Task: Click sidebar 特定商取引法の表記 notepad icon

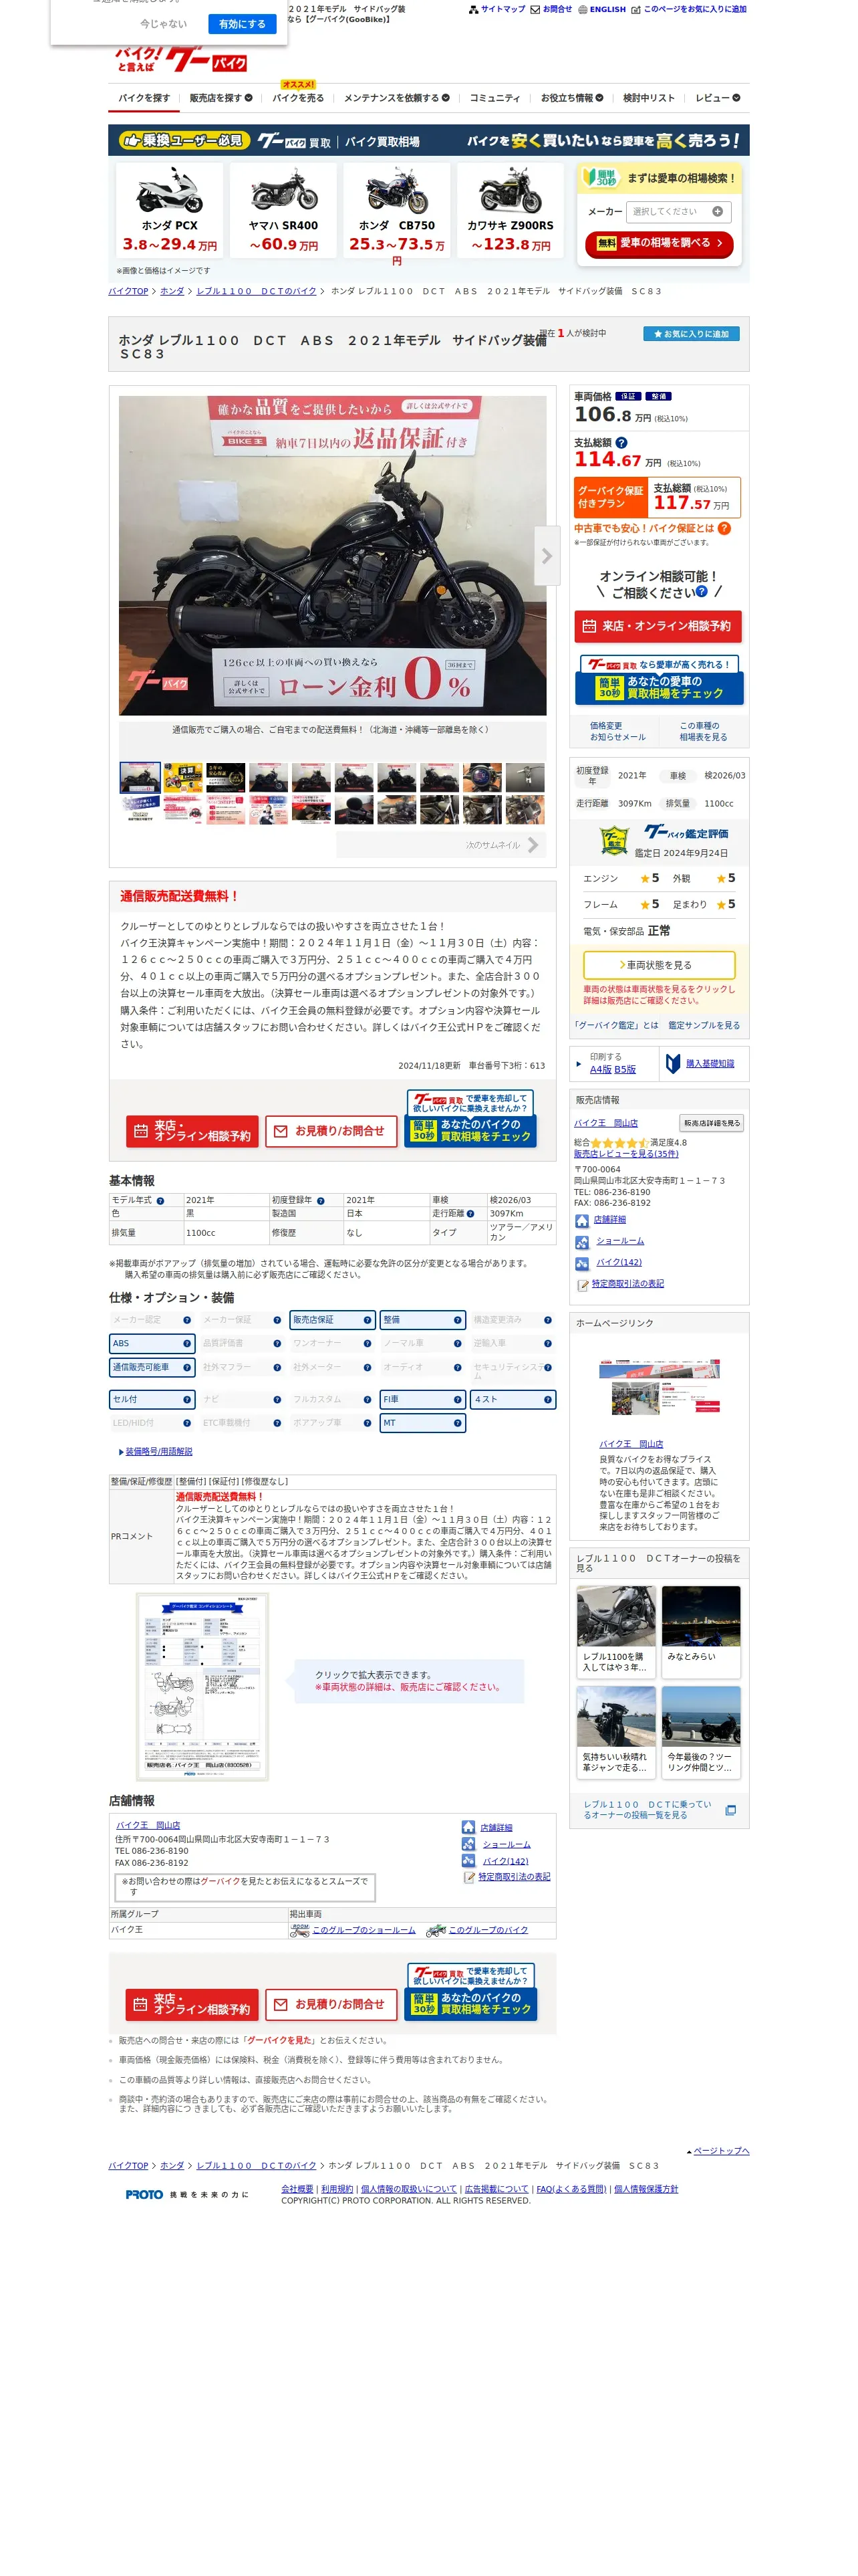Action: tap(582, 1285)
